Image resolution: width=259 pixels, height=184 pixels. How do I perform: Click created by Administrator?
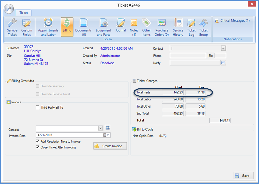[x=110, y=56]
